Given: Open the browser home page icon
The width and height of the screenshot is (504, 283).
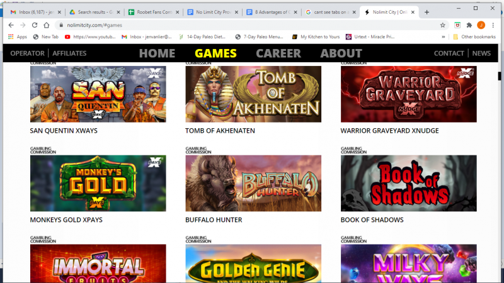Looking at the screenshot, I should [x=47, y=25].
